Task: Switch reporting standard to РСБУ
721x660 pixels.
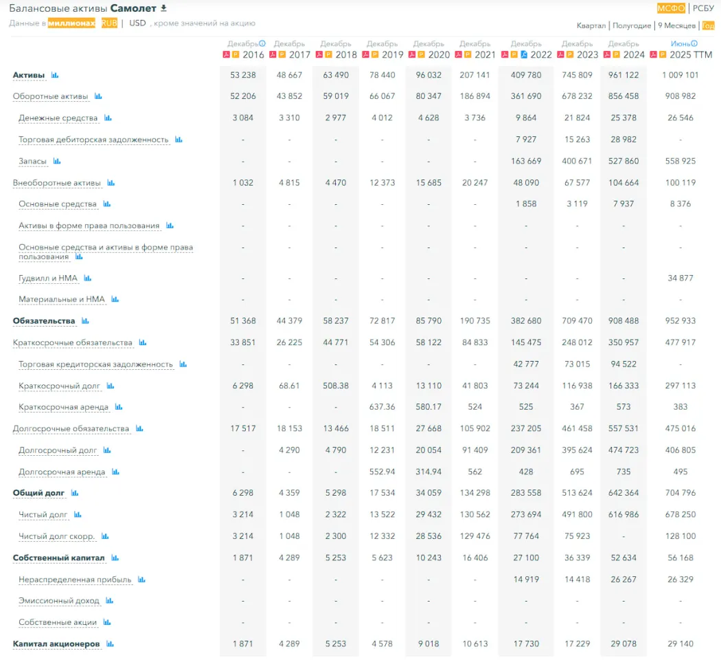Action: click(703, 8)
